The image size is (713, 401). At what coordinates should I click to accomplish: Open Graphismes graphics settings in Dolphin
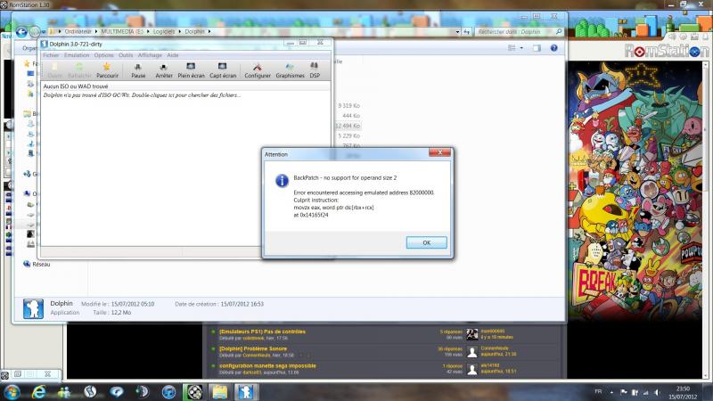[290, 70]
